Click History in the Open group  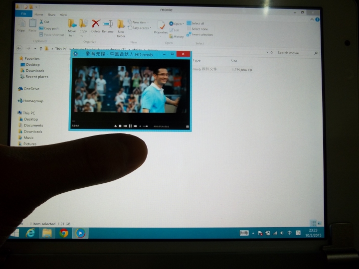coord(177,36)
